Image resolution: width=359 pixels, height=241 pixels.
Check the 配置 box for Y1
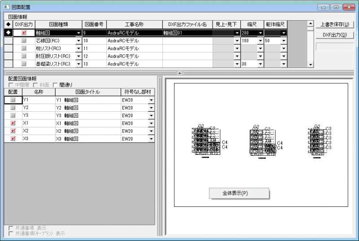coord(13,100)
